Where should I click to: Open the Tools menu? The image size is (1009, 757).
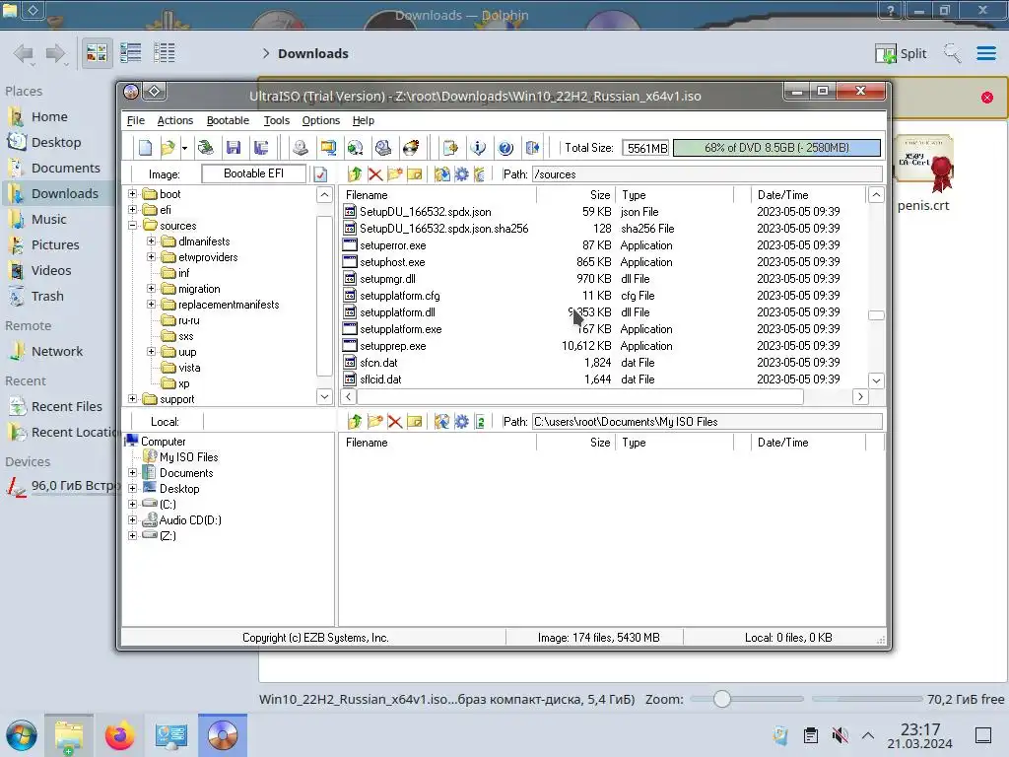[x=277, y=120]
